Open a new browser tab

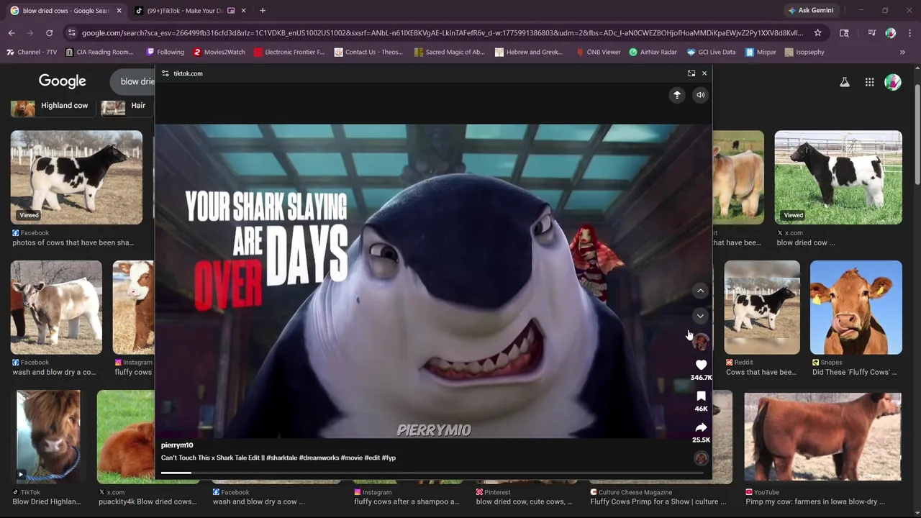(263, 11)
